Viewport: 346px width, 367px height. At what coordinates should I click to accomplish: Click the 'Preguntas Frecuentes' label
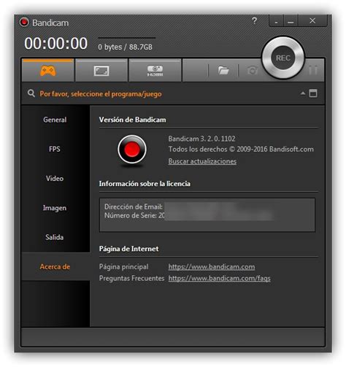[x=131, y=278]
